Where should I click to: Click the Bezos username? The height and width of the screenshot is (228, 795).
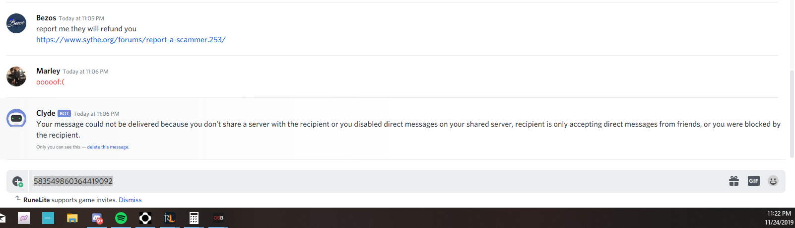click(46, 18)
